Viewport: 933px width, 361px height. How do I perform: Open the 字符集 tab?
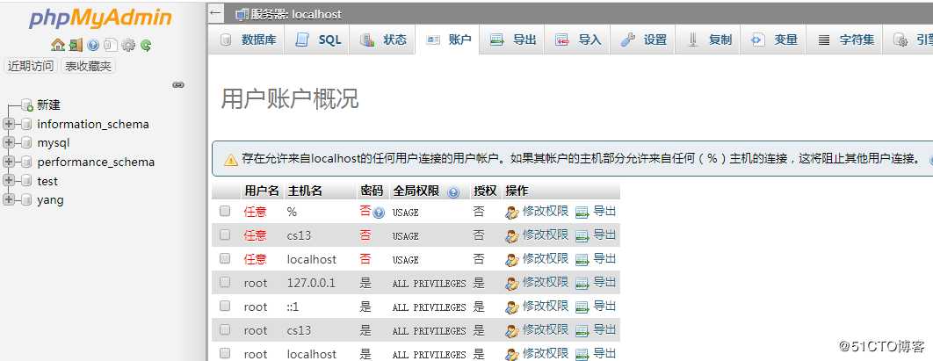click(845, 40)
